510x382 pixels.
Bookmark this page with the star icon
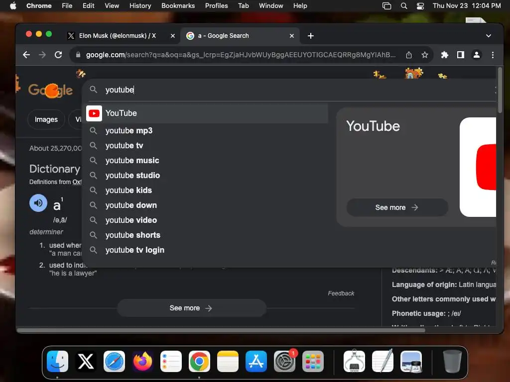425,55
